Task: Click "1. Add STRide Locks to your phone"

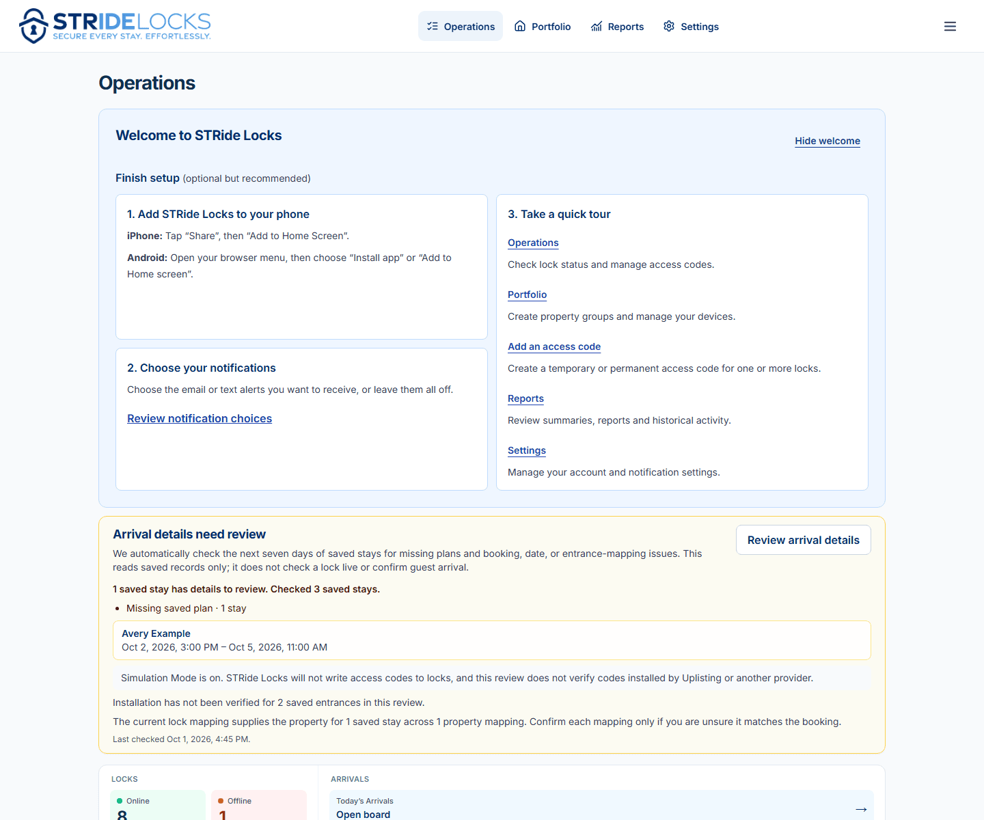Action: point(218,214)
